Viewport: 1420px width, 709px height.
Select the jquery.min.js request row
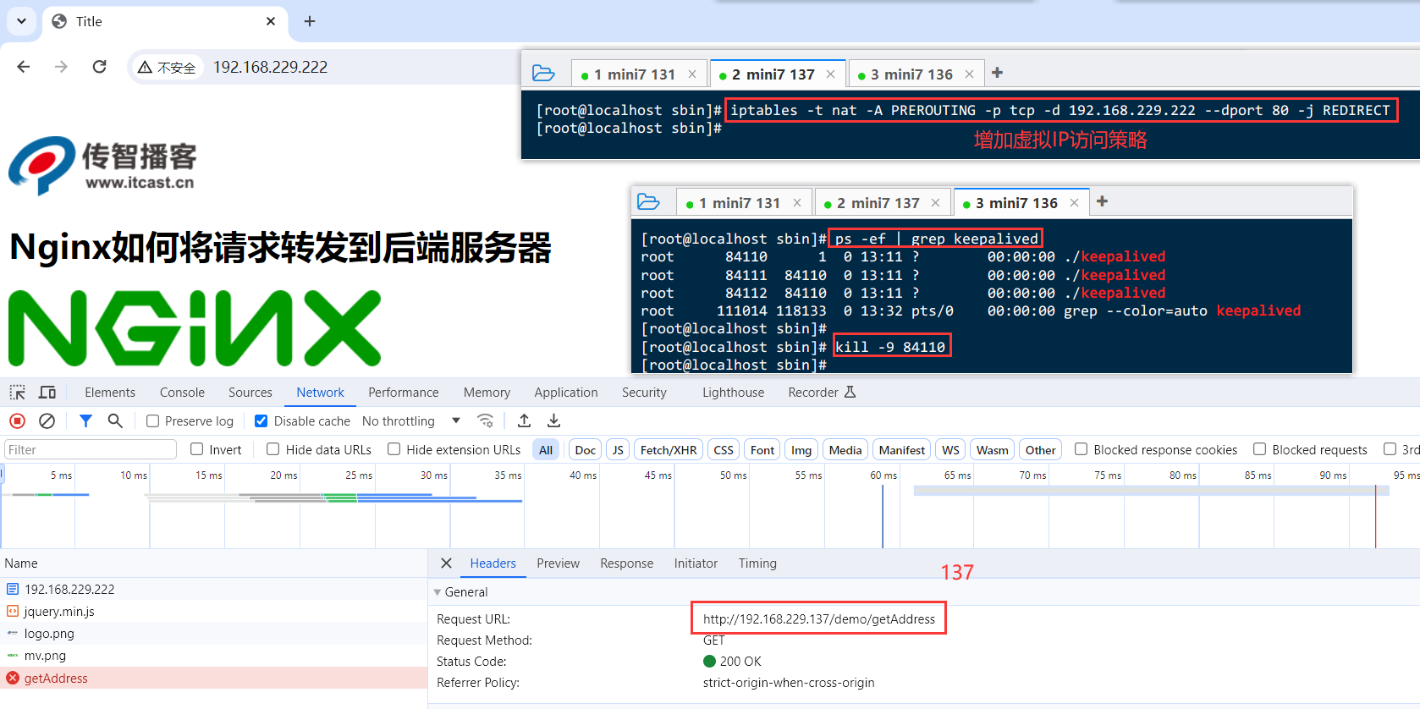[x=213, y=611]
